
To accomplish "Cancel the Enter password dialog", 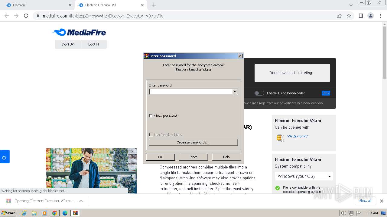I will click(x=193, y=157).
